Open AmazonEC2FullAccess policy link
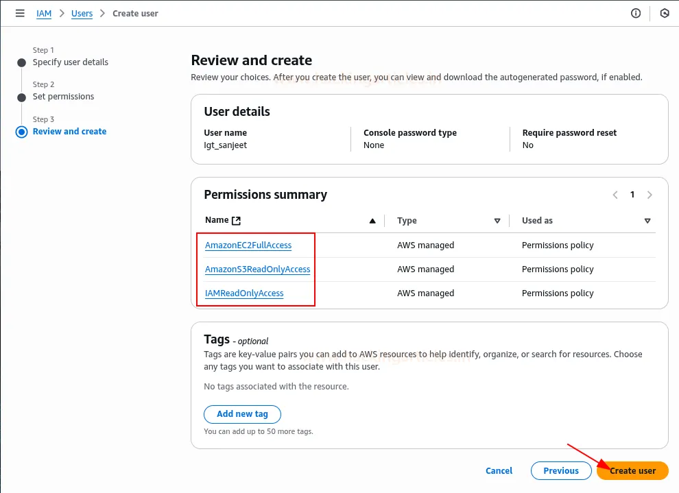This screenshot has width=679, height=493. 248,245
